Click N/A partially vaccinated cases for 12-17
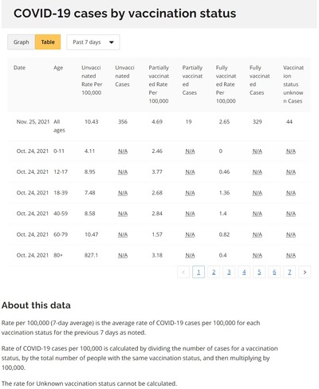The height and width of the screenshot is (389, 319). 190,172
